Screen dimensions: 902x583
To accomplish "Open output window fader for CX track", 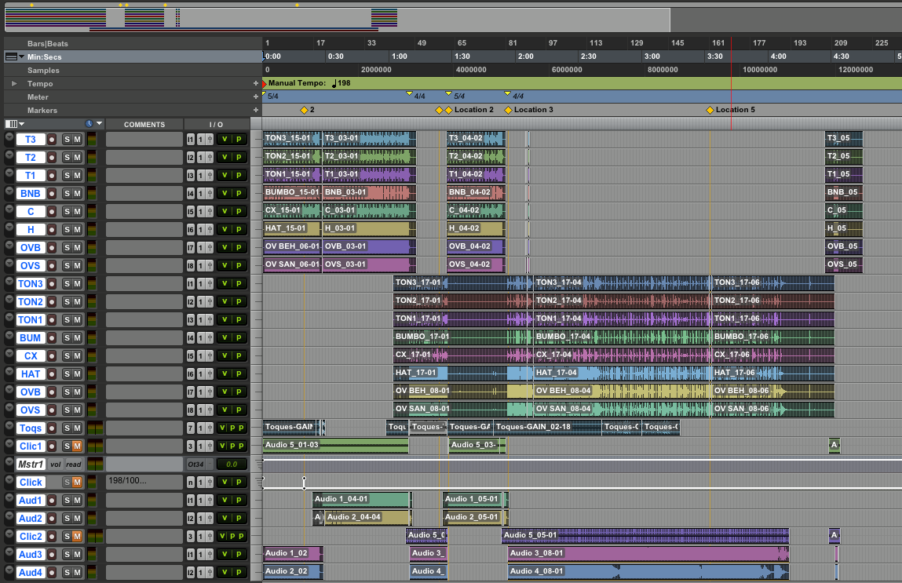I will [210, 356].
